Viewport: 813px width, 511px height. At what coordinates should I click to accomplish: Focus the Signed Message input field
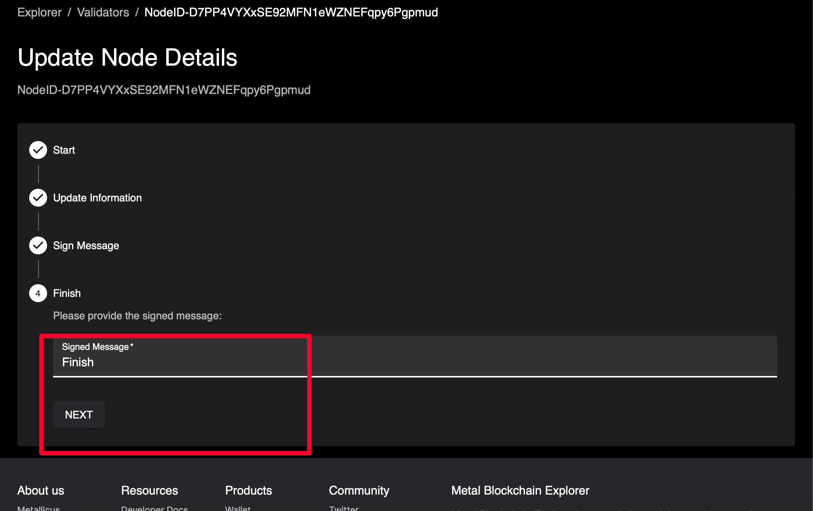click(x=415, y=362)
